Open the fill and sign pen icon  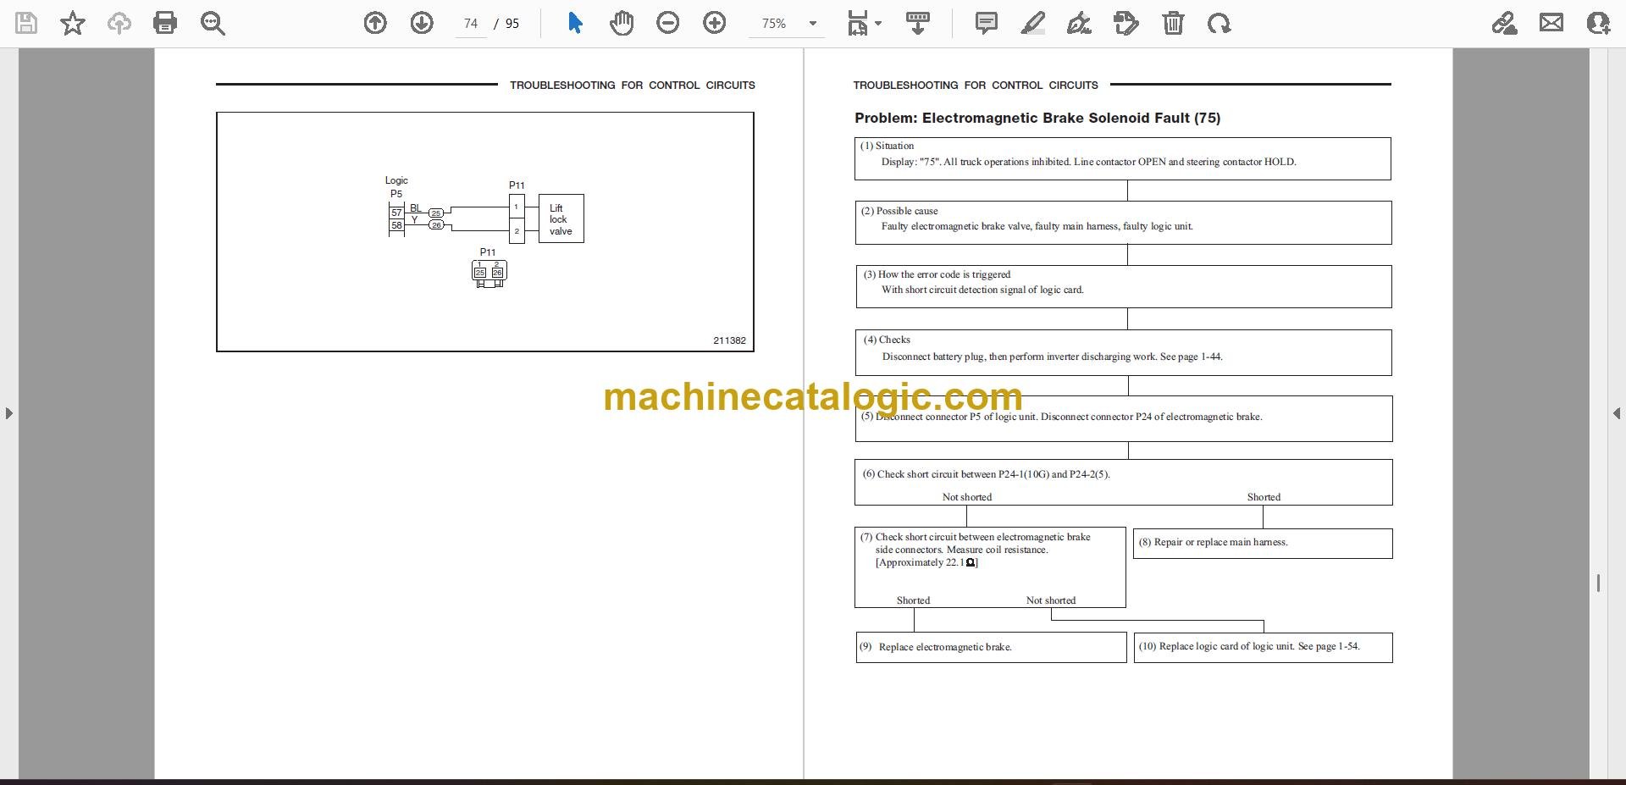[x=1505, y=23]
